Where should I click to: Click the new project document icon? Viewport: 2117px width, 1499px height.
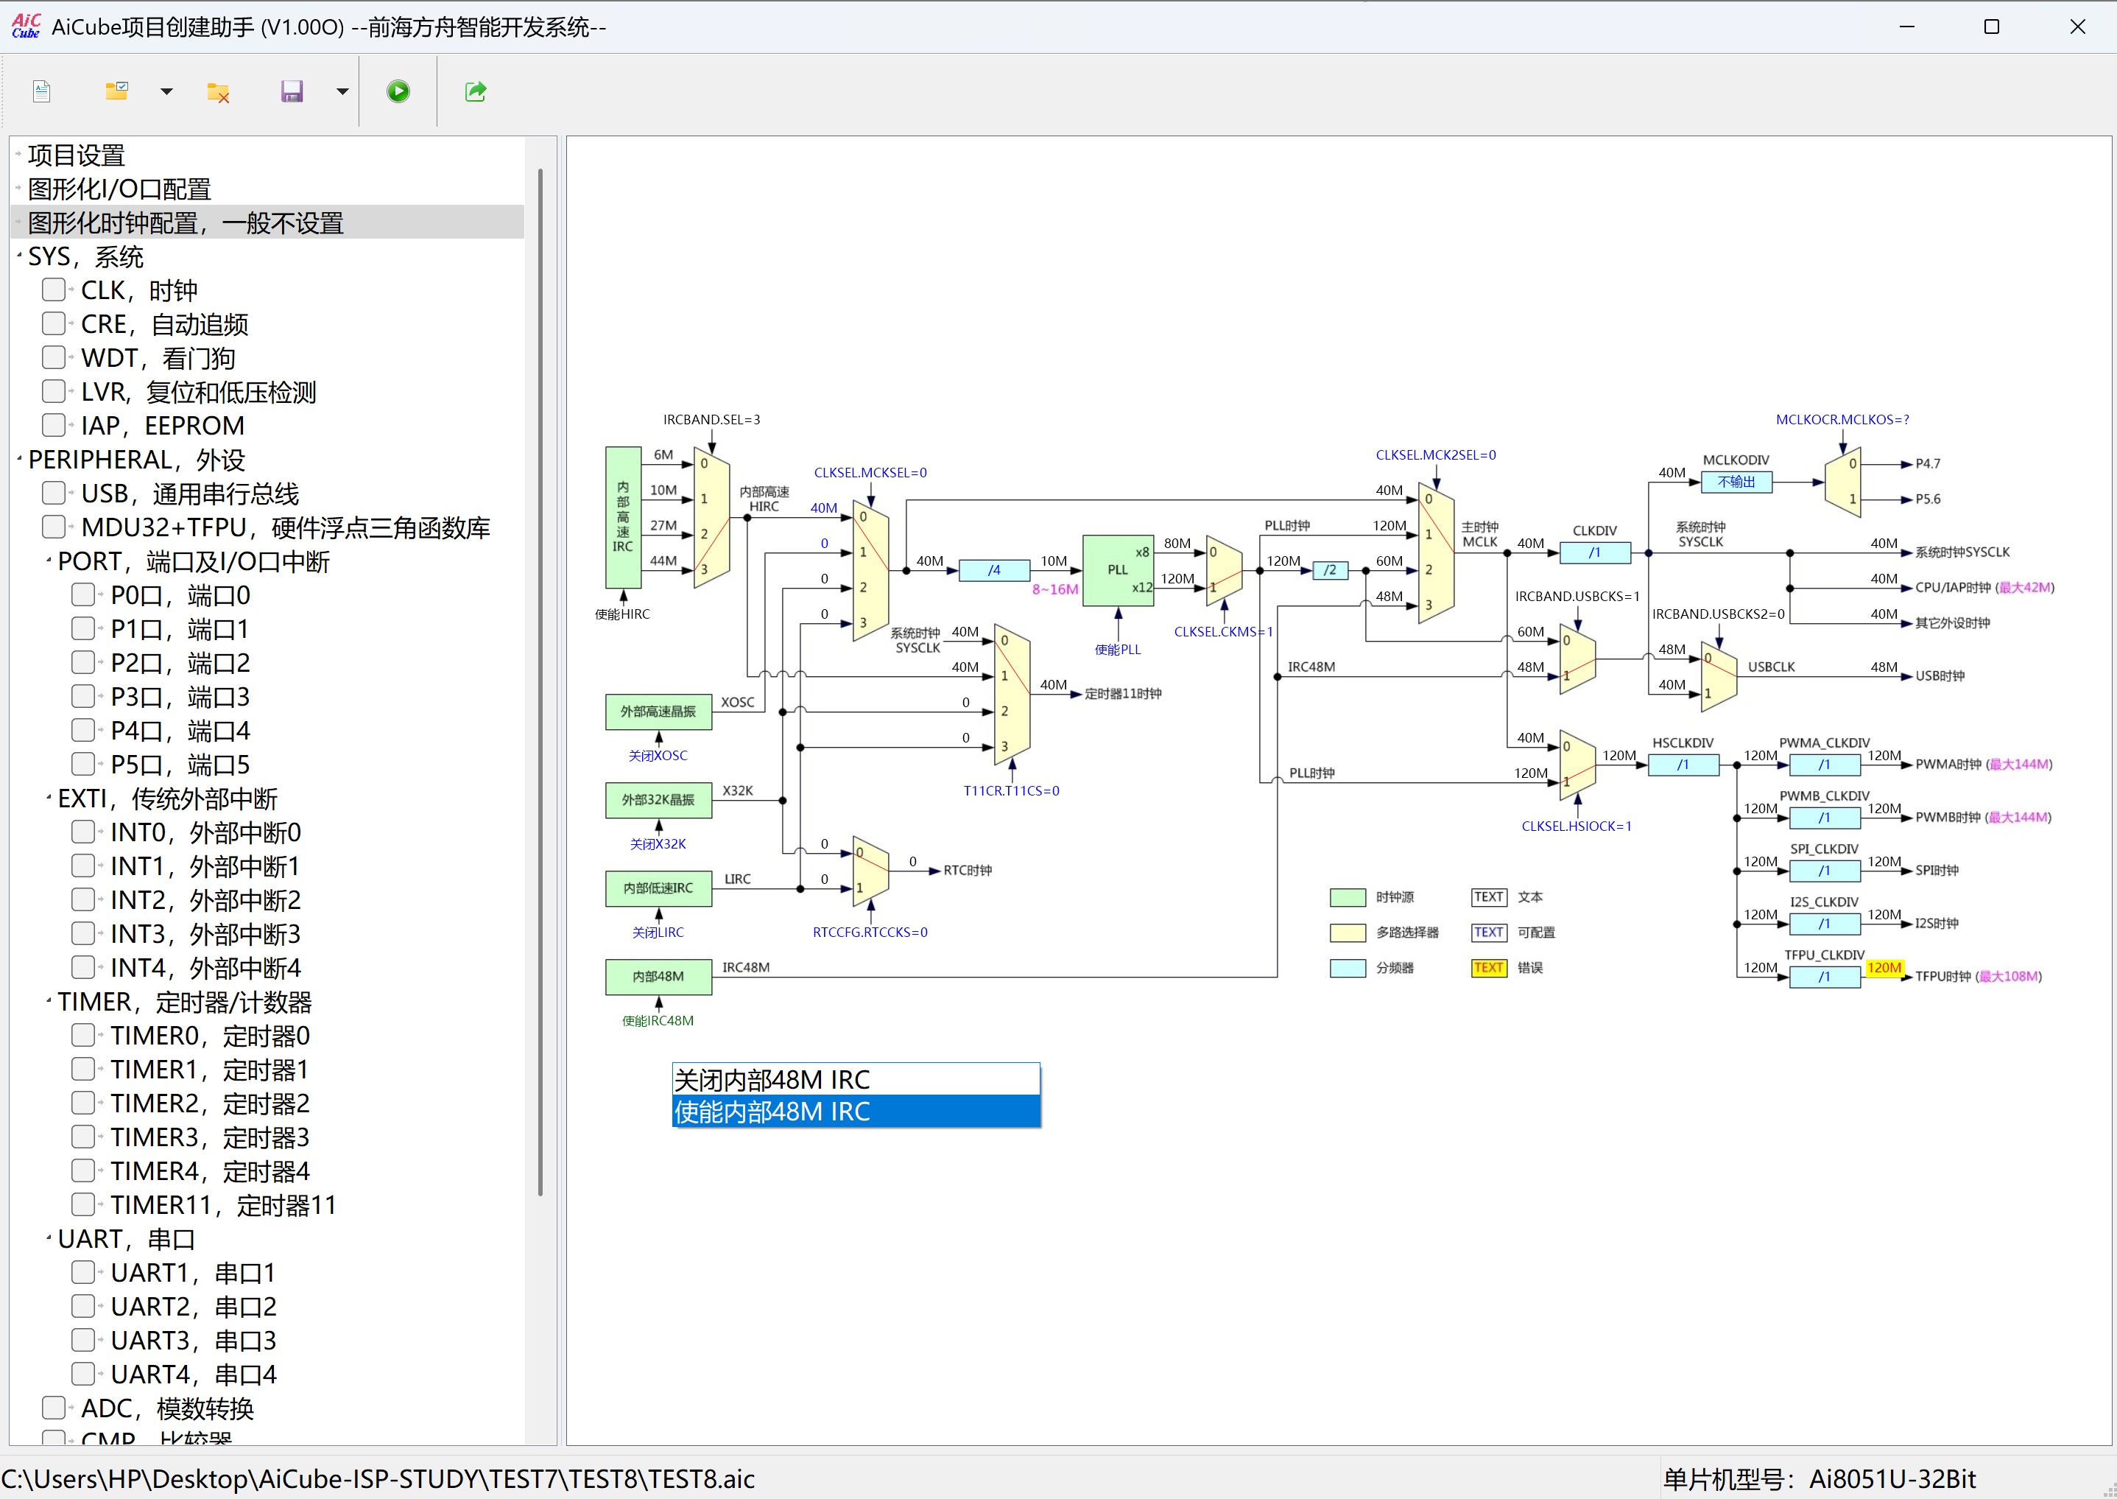coord(41,91)
